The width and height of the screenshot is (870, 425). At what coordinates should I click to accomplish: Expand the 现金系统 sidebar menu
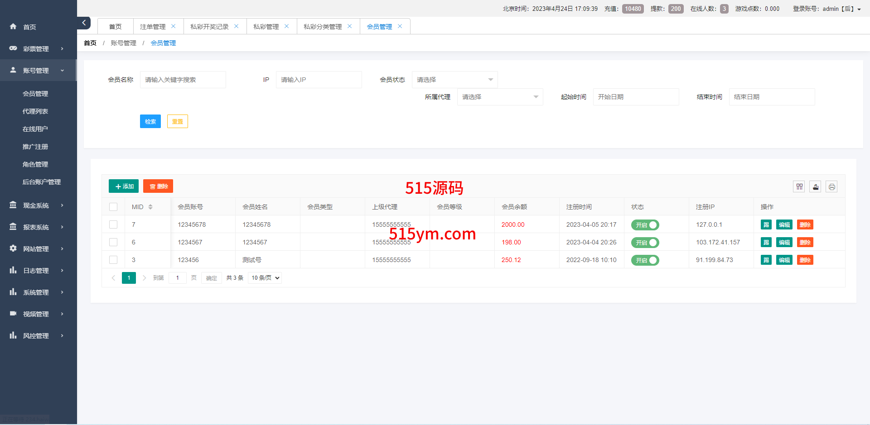(x=36, y=205)
